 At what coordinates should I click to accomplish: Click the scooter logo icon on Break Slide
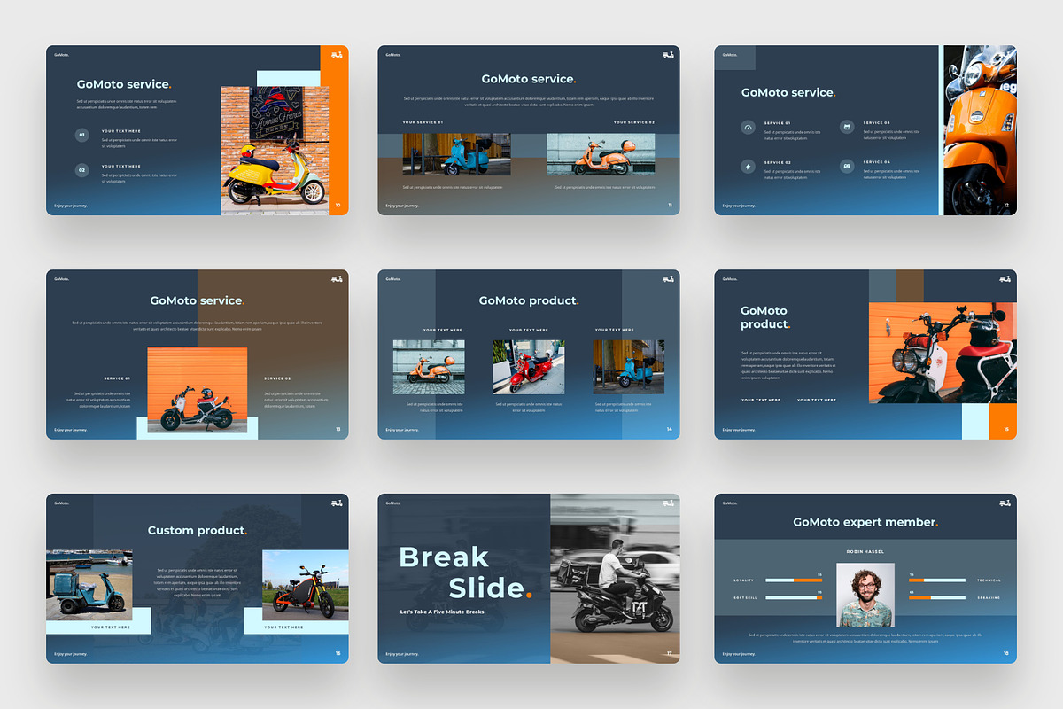coord(668,503)
